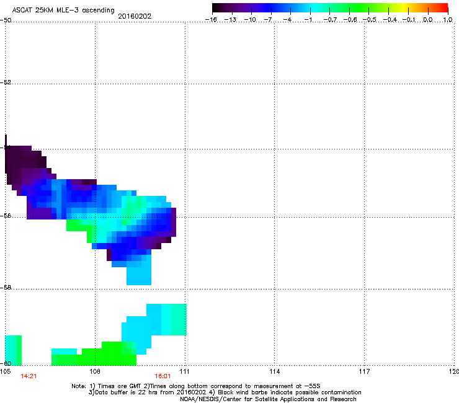The width and height of the screenshot is (459, 403).
Task: Click the rainbow color scale bar
Action: coord(330,8)
